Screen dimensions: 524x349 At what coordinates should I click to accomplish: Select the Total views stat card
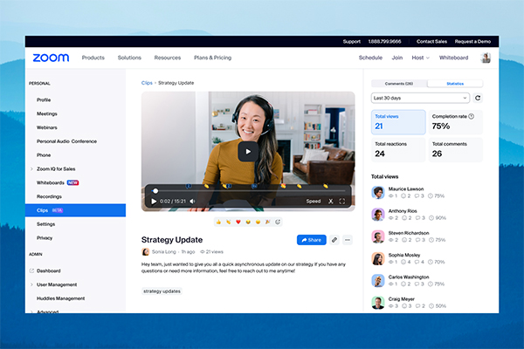(398, 122)
